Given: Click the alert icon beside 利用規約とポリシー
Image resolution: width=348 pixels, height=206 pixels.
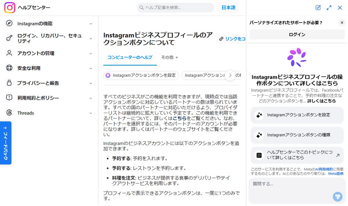Looking at the screenshot, I should tap(9, 97).
